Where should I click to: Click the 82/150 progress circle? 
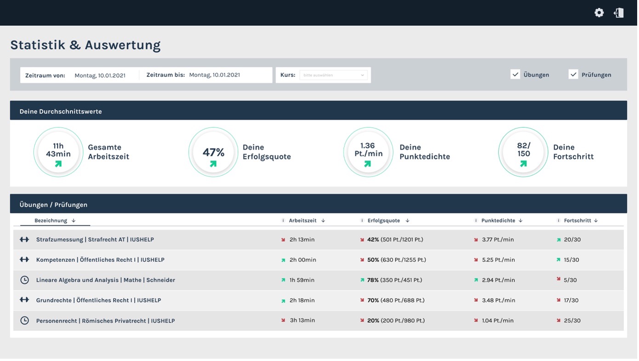[x=523, y=152]
